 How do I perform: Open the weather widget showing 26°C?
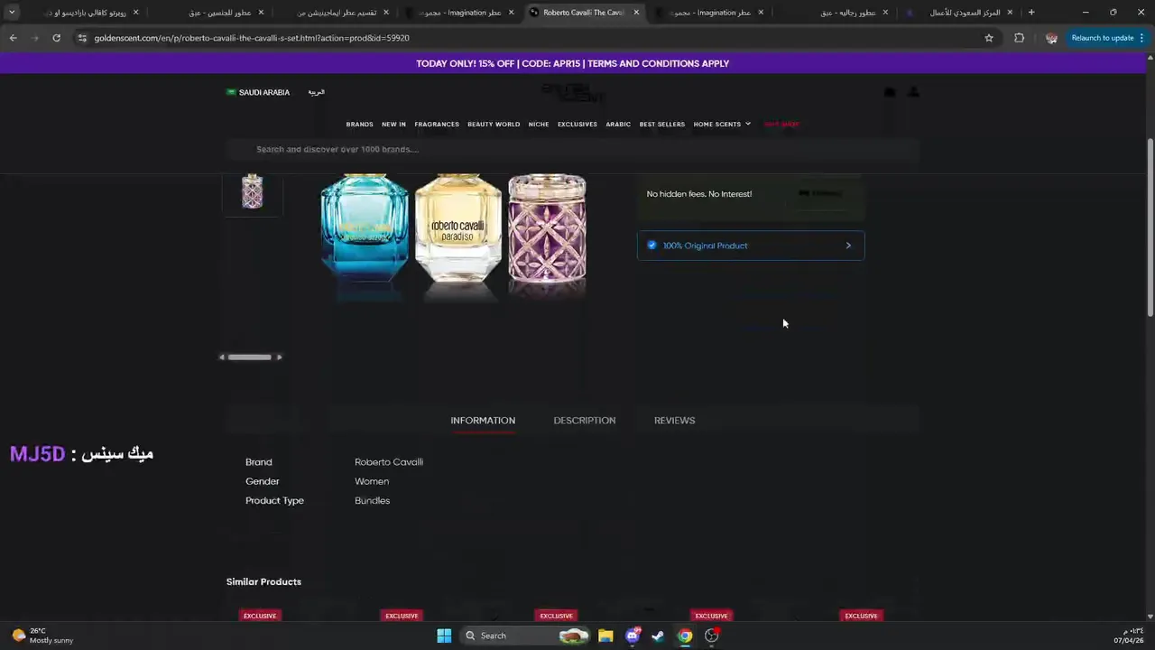tap(42, 636)
